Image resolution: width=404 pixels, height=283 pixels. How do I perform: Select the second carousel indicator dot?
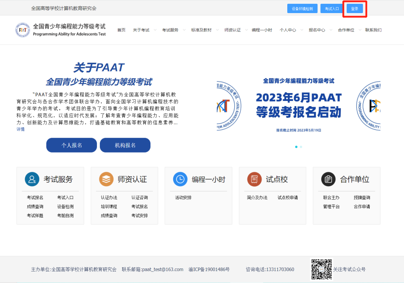tap(301, 147)
